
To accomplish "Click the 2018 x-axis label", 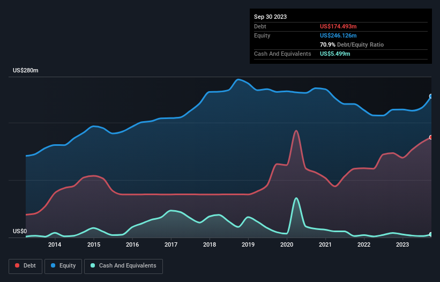I will 210,244.
